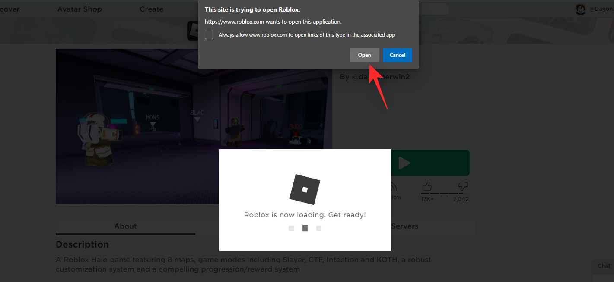Open your profile via the avatar icon
The width and height of the screenshot is (614, 282).
tap(580, 9)
